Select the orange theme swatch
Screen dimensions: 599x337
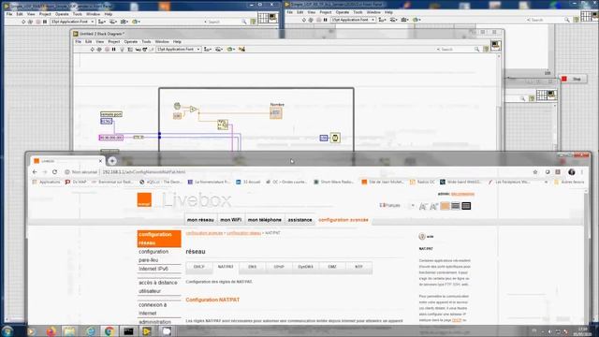(x=445, y=206)
